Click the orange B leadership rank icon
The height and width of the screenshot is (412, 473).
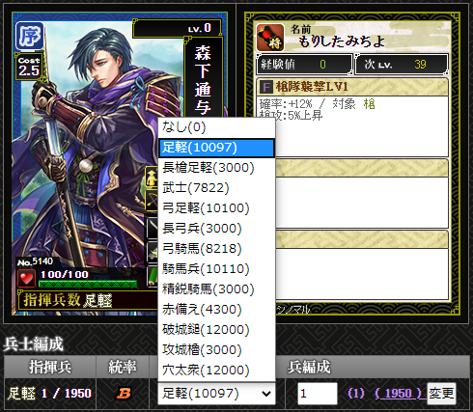(124, 393)
